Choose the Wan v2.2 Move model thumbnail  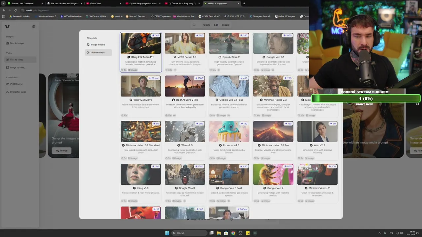(x=141, y=86)
